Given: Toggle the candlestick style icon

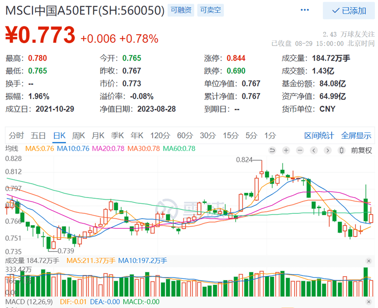Looking at the screenshot, I should click(x=341, y=150).
